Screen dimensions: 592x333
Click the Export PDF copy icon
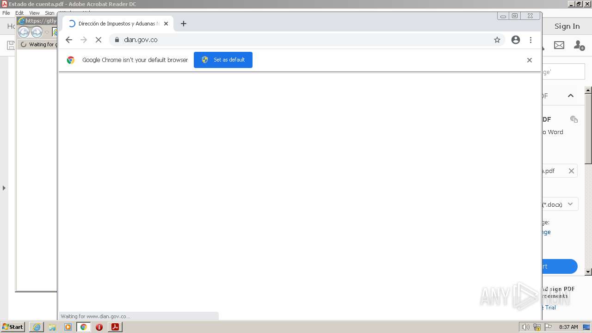tap(574, 119)
